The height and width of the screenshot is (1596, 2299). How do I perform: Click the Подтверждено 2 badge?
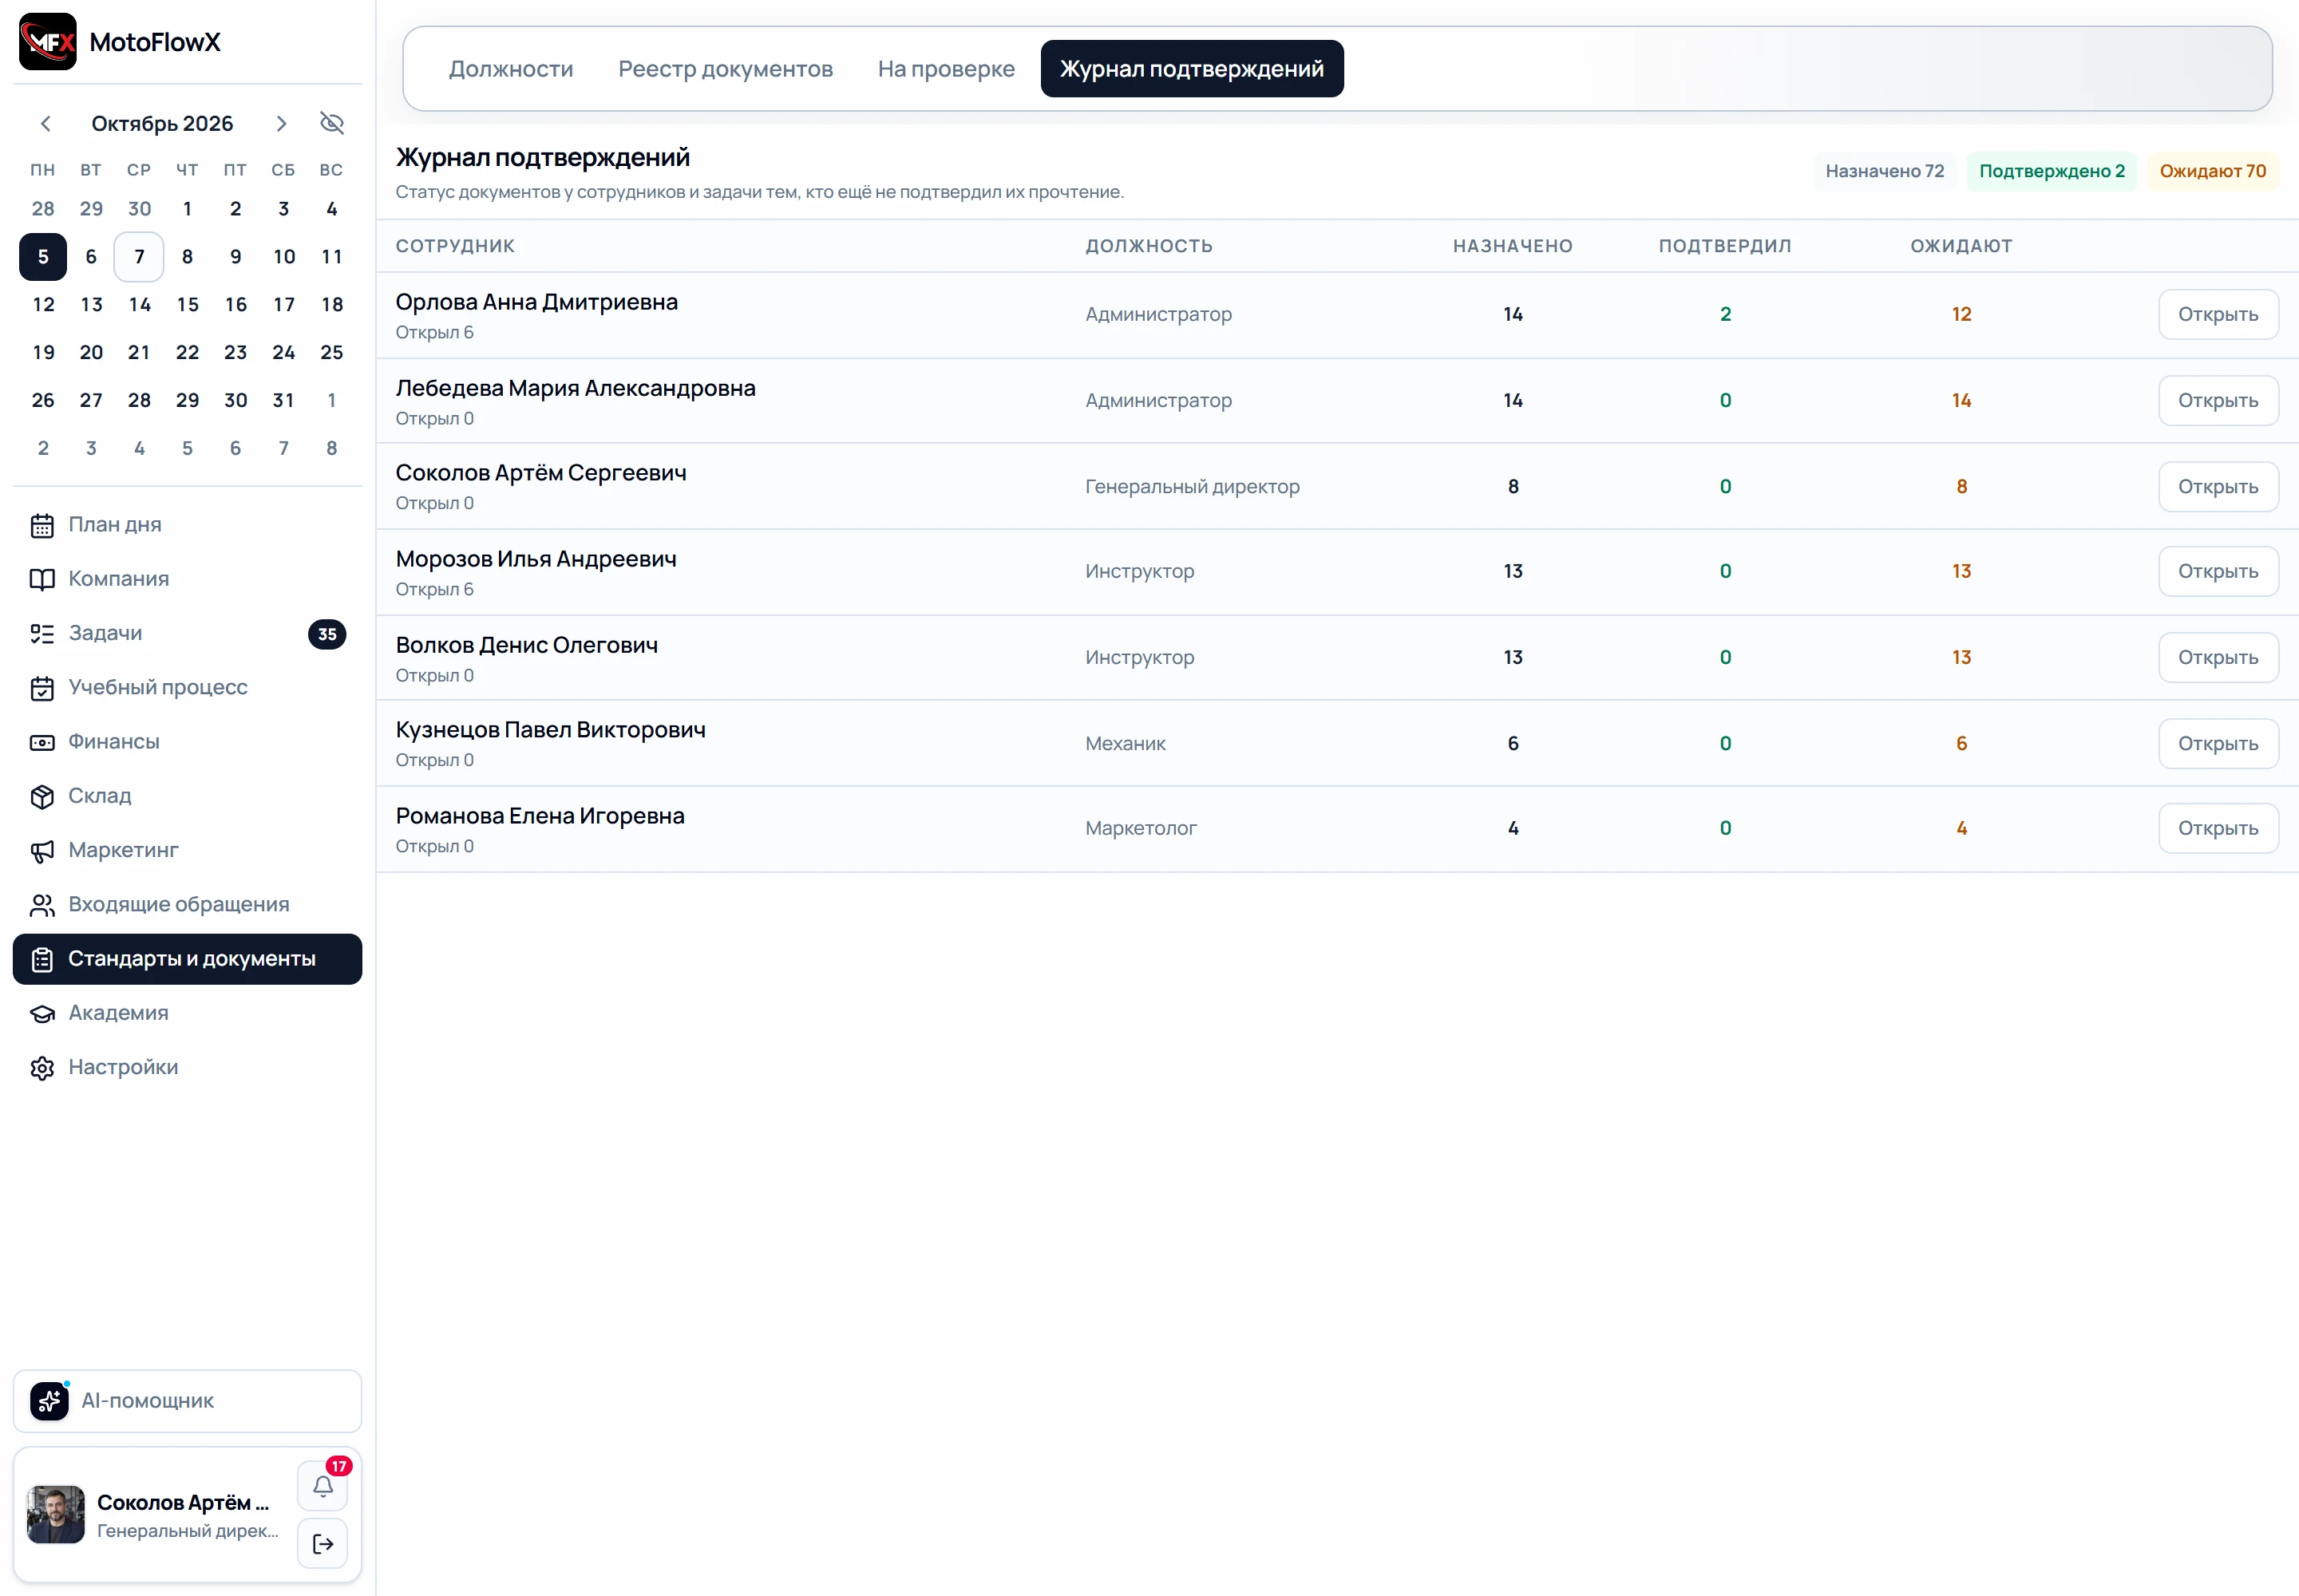[x=2052, y=171]
